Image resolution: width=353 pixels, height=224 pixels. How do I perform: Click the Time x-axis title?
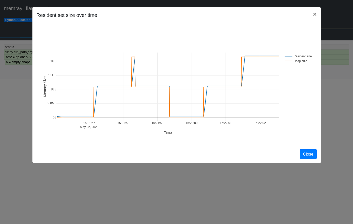(168, 133)
